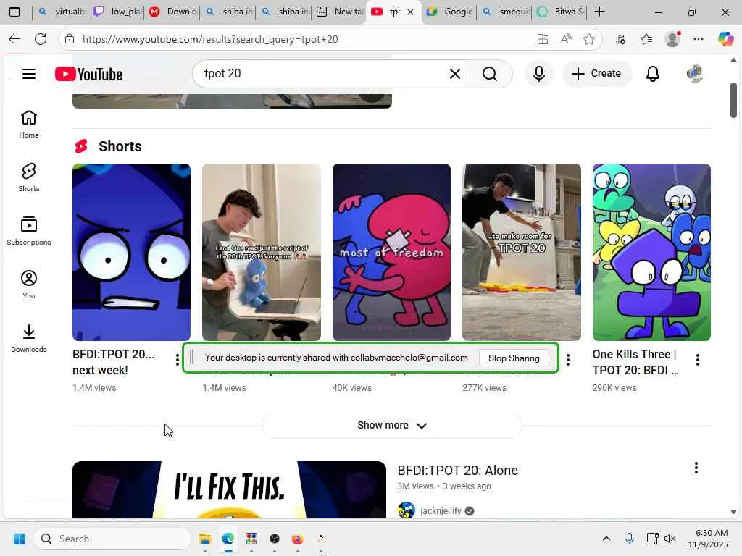Switch to the Bitwa browser tab
The height and width of the screenshot is (556, 742).
[x=562, y=12]
